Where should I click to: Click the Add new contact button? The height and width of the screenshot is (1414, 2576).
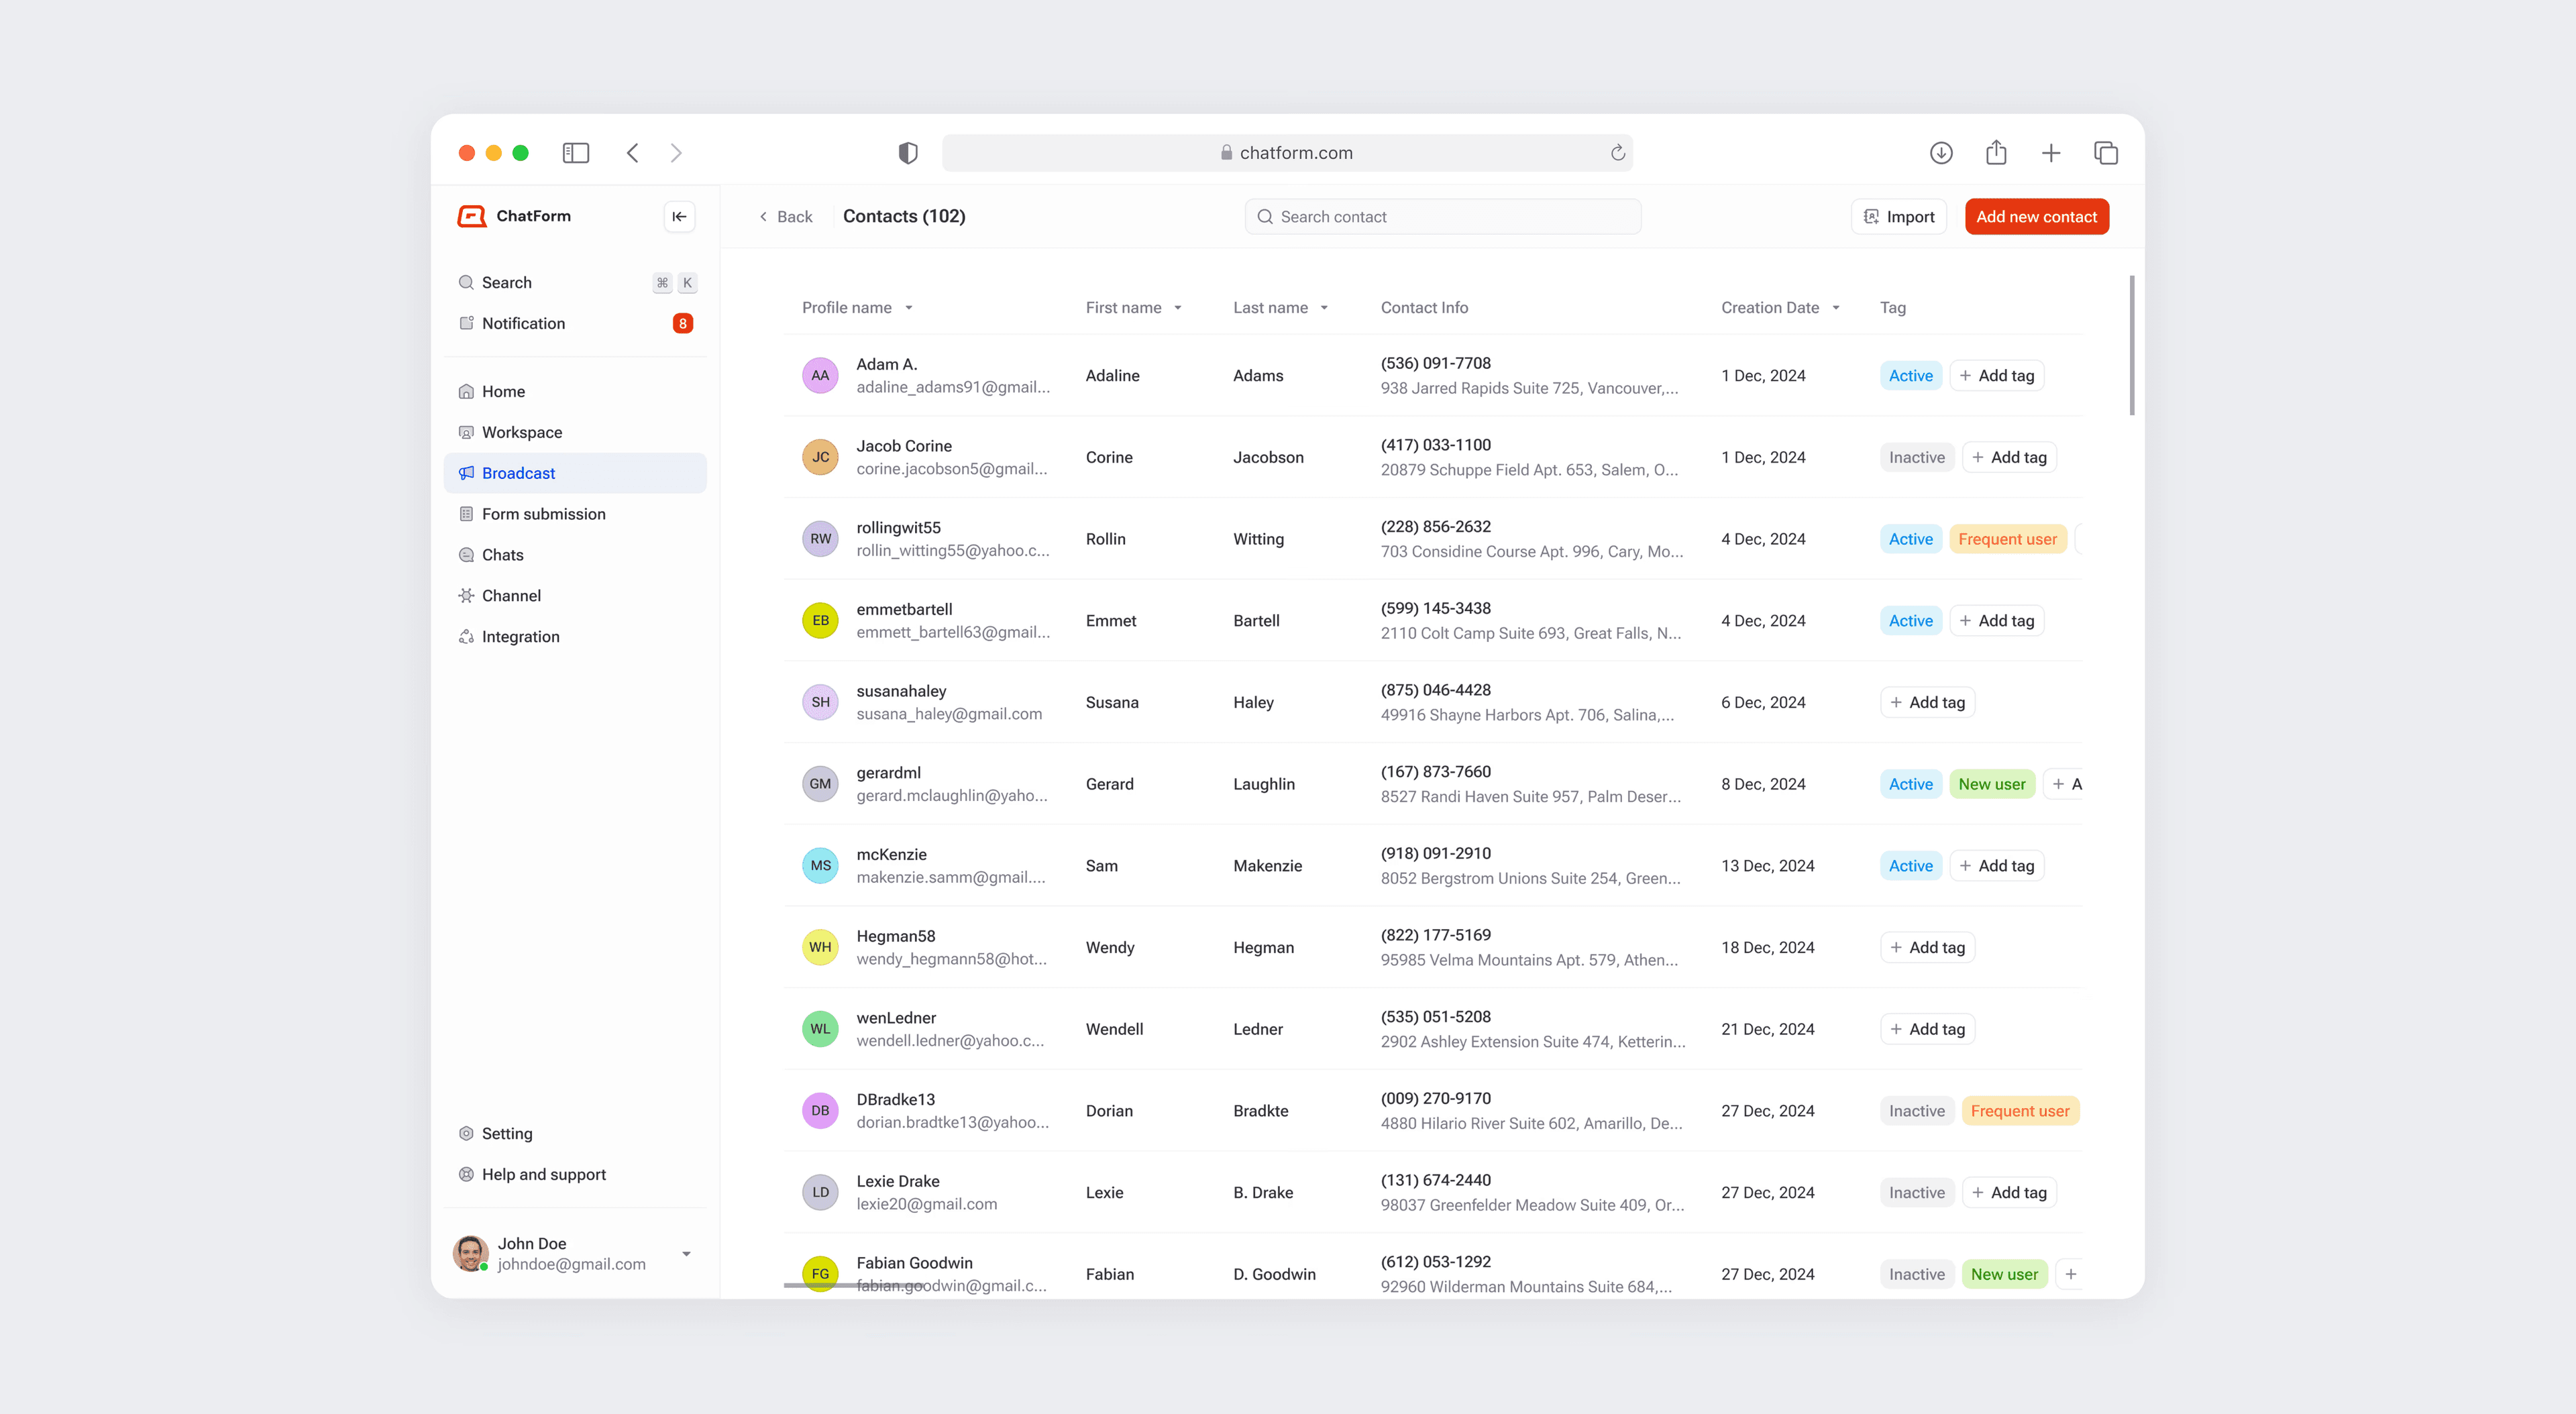point(2036,216)
